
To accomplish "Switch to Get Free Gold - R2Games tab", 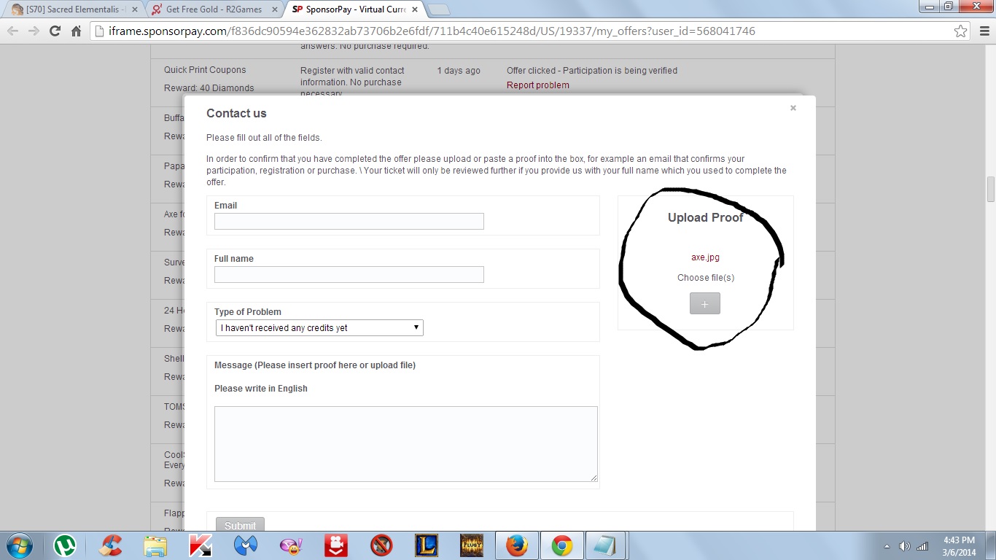I will click(x=215, y=9).
